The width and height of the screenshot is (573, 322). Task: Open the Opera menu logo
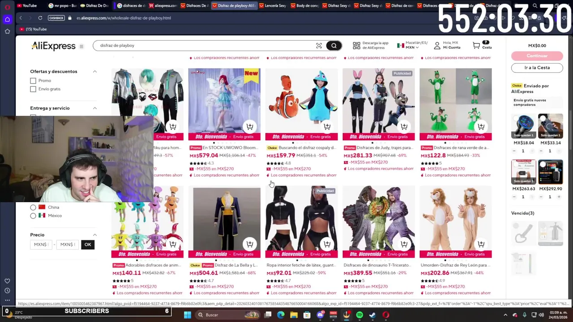pyautogui.click(x=7, y=6)
